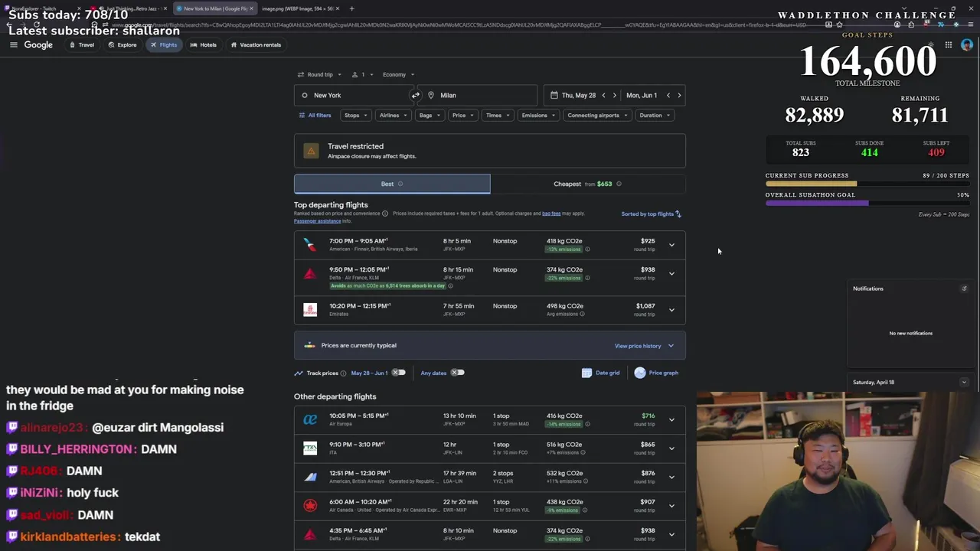
Task: Toggle price tracking for May 28 - Jun 1
Action: [x=398, y=373]
